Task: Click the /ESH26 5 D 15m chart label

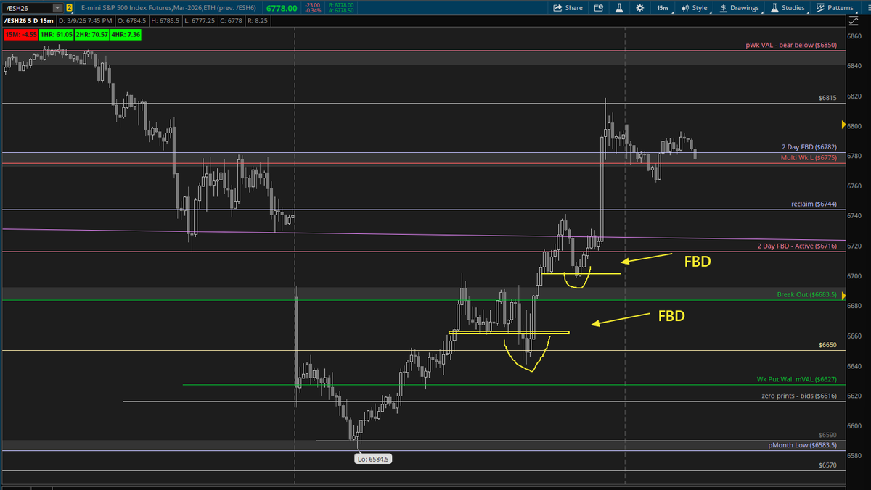Action: pyautogui.click(x=30, y=20)
